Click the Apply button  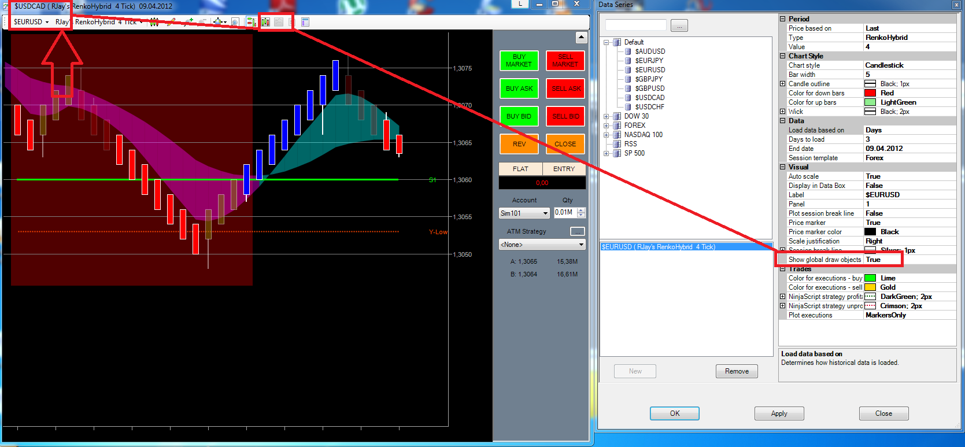779,413
